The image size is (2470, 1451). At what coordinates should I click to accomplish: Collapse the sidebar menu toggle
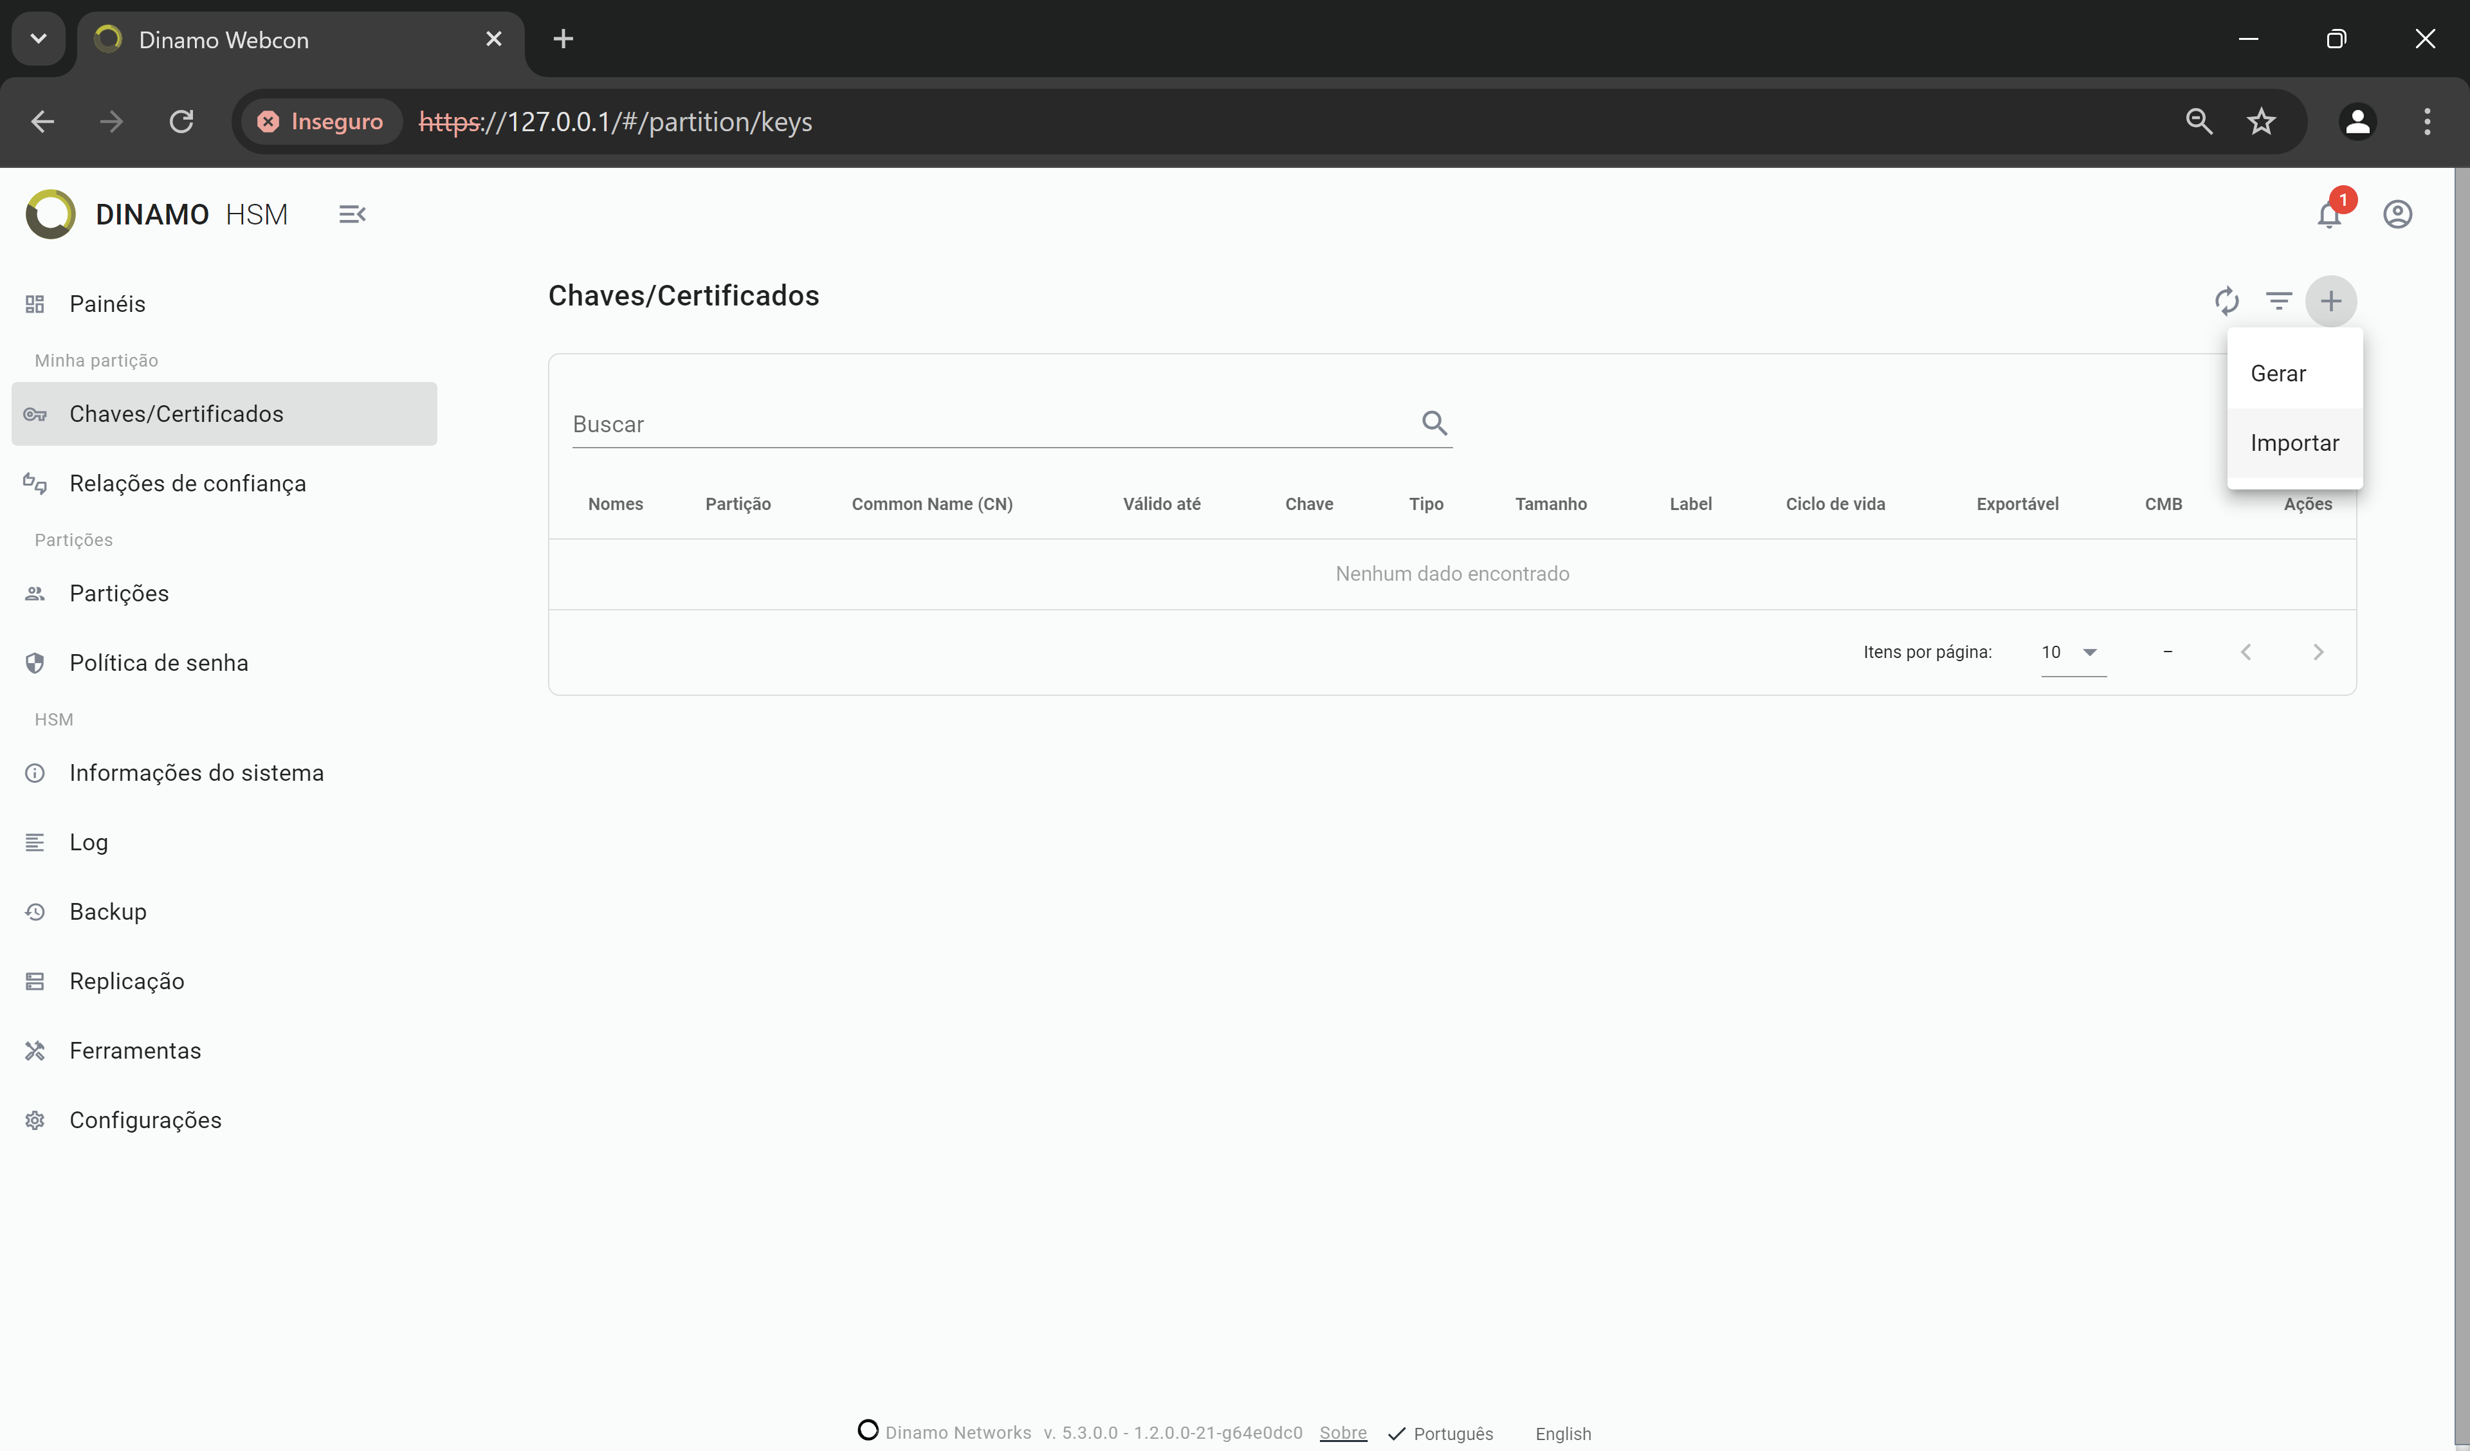[352, 214]
